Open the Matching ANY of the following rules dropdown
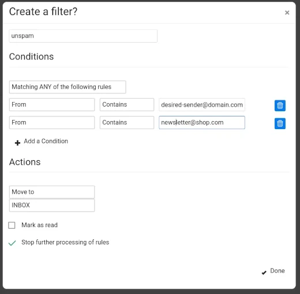The height and width of the screenshot is (294, 300). tap(67, 87)
